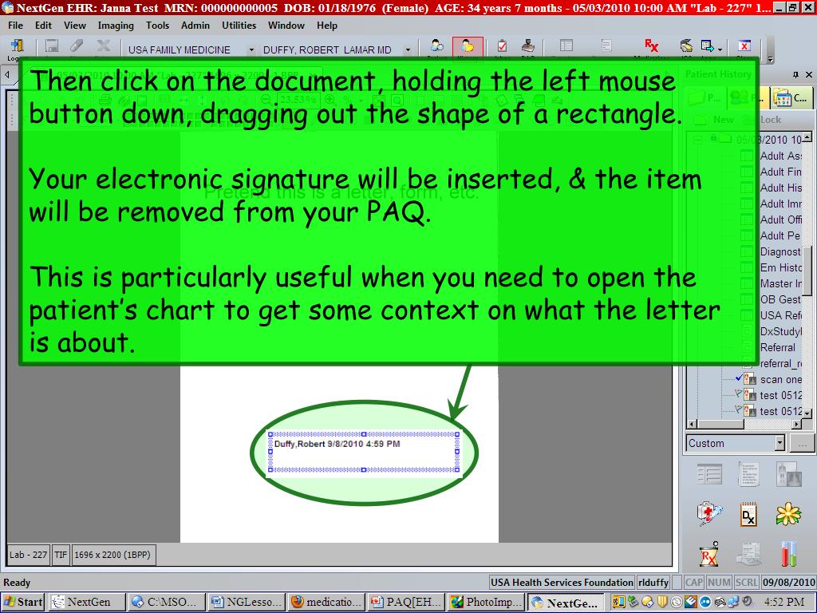Open the yellow flower allergies icon
The width and height of the screenshot is (817, 613).
(788, 514)
